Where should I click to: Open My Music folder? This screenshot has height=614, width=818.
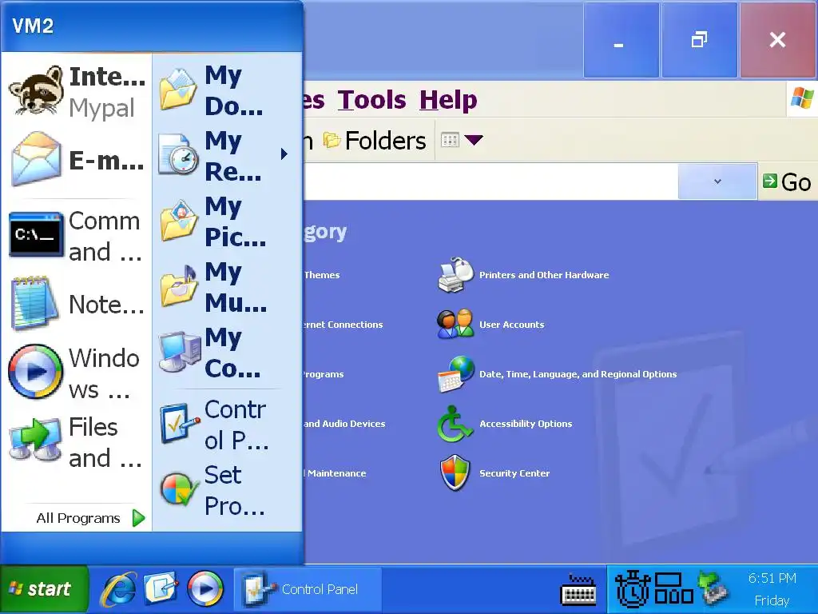pos(224,287)
